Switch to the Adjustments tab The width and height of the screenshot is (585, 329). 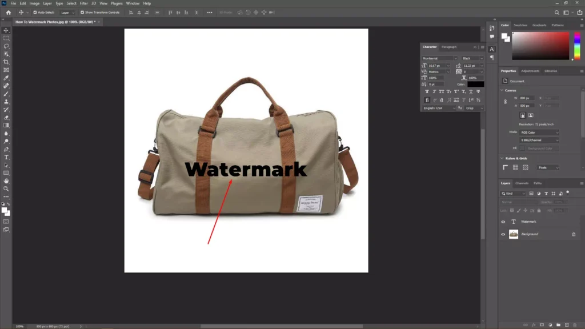(x=530, y=71)
